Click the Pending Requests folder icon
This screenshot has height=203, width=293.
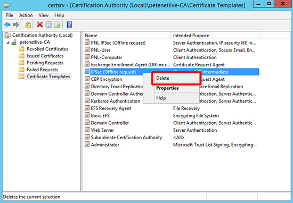point(21,63)
